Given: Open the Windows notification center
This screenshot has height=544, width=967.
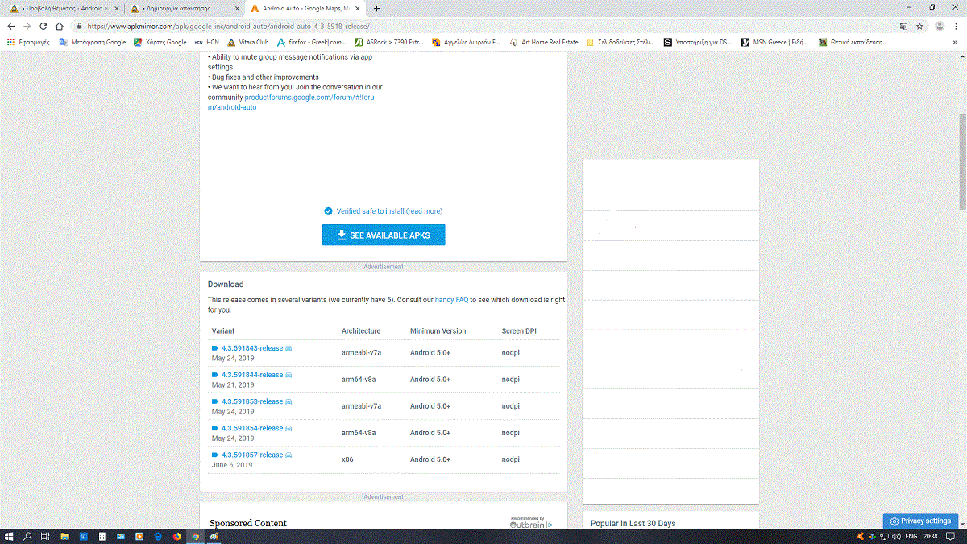Looking at the screenshot, I should pos(952,536).
